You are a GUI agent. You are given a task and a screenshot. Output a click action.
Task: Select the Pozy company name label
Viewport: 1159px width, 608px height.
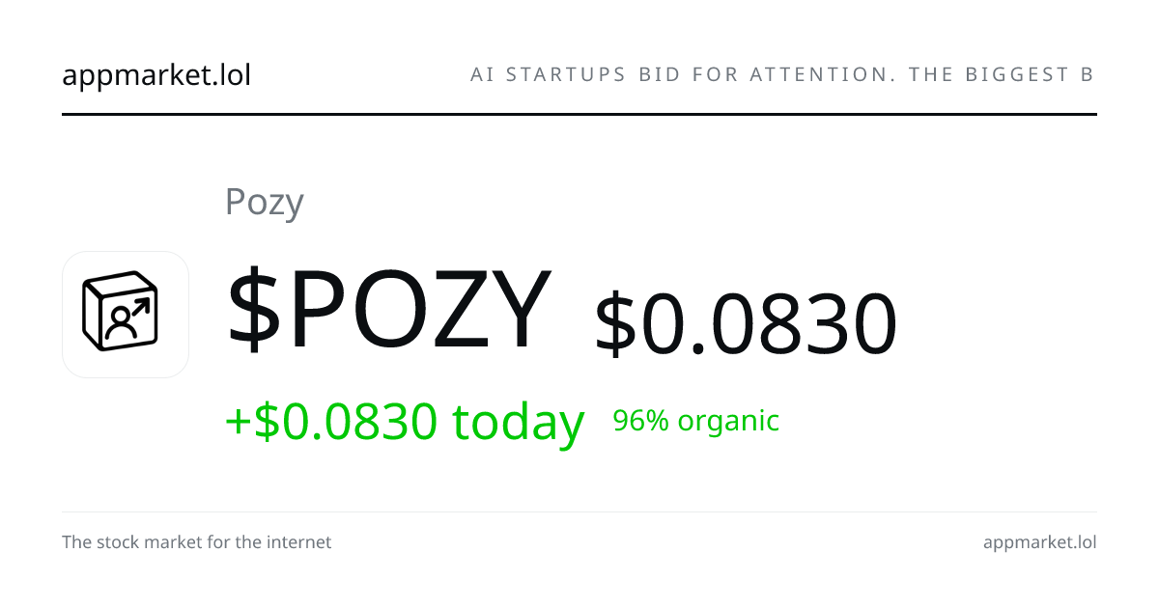265,203
